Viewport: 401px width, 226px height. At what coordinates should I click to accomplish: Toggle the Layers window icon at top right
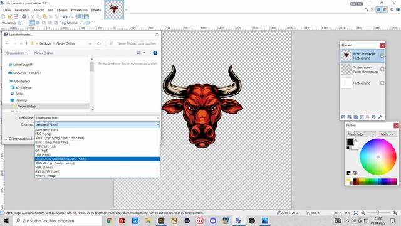(378, 9)
